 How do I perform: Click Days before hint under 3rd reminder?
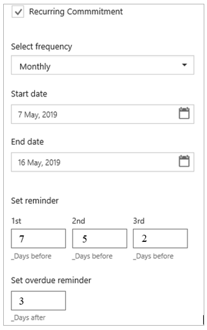click(153, 256)
